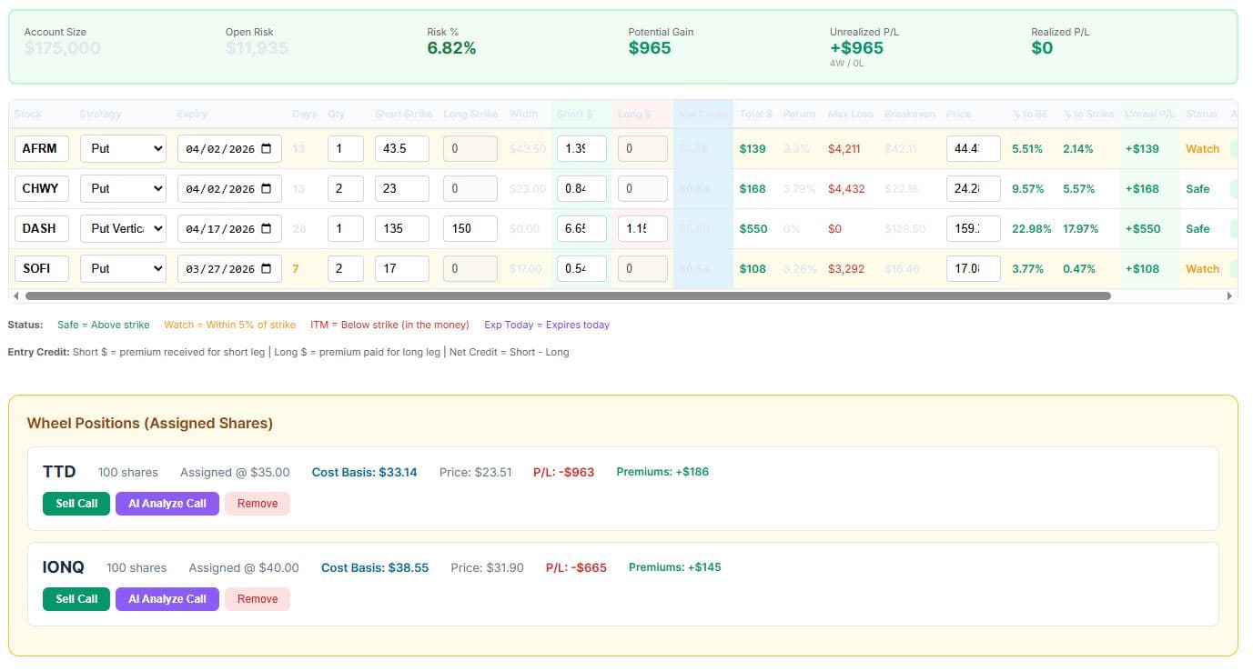Image resolution: width=1253 pixels, height=671 pixels.
Task: Open the CHWY strategy dropdown
Action: tap(123, 188)
